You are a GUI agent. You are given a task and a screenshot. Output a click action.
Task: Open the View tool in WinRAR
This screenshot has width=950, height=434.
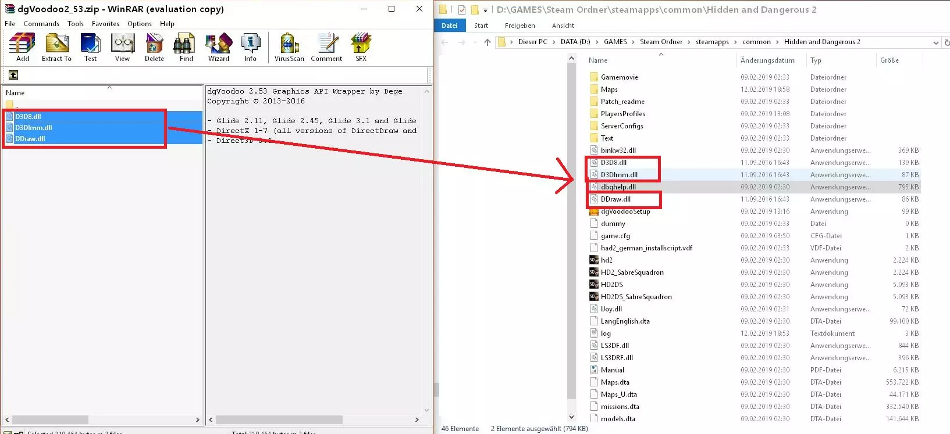[122, 47]
